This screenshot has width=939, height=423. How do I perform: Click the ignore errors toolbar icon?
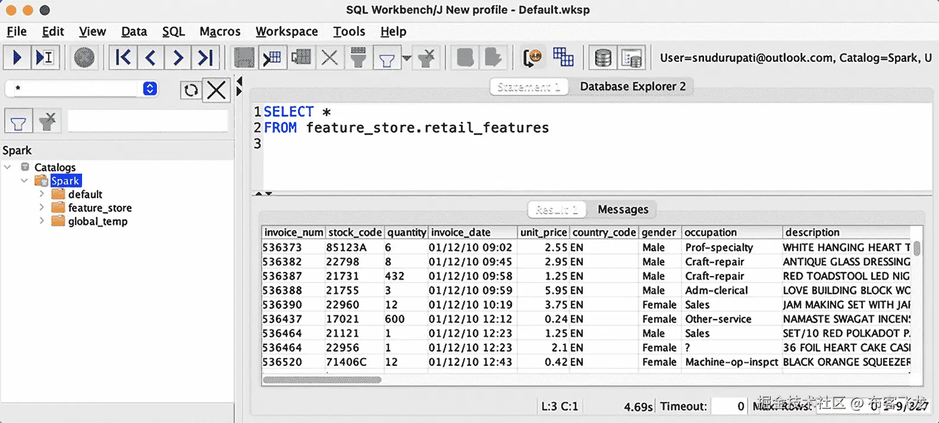click(x=532, y=58)
